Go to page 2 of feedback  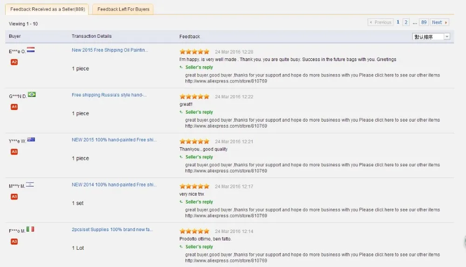[406, 22]
